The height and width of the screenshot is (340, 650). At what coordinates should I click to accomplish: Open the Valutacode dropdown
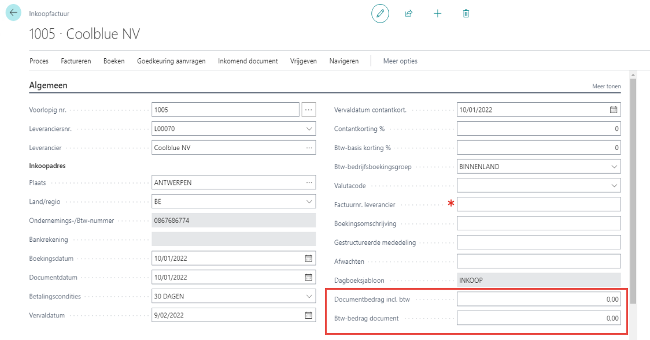pos(614,186)
